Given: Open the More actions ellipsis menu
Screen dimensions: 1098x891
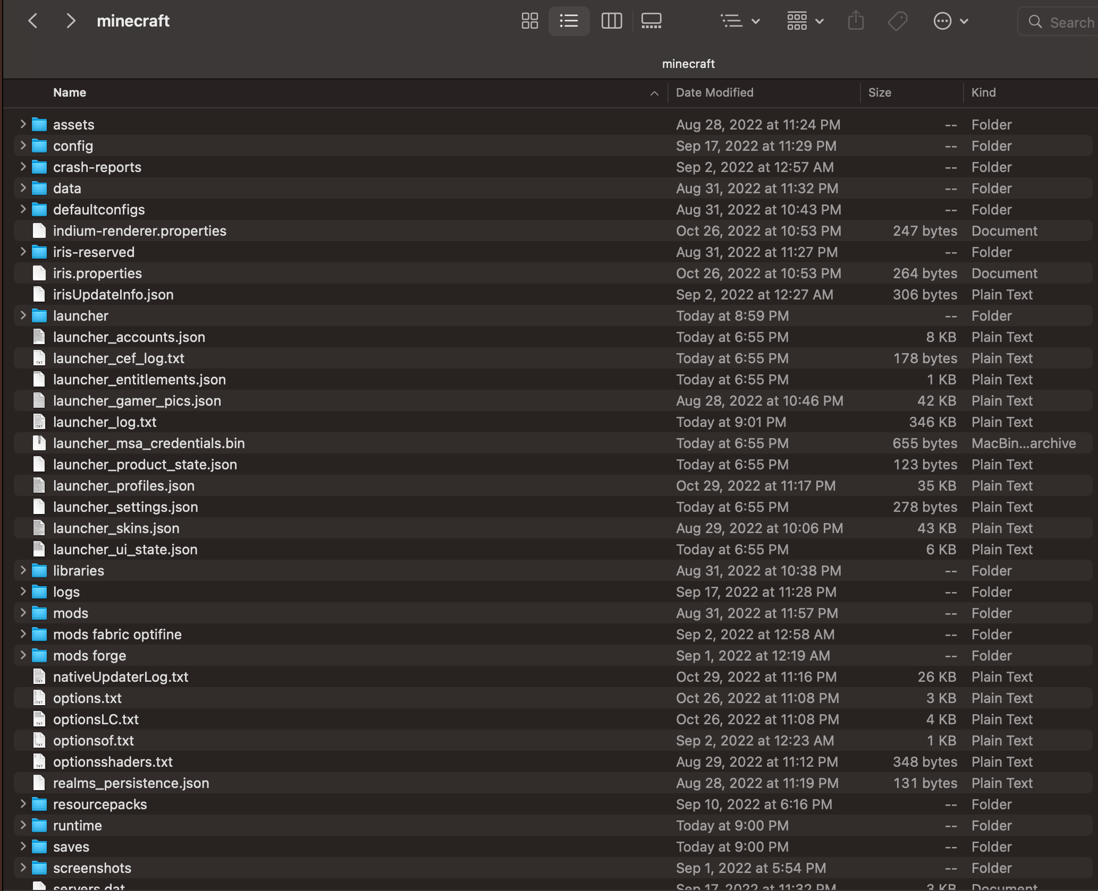Looking at the screenshot, I should tap(951, 21).
